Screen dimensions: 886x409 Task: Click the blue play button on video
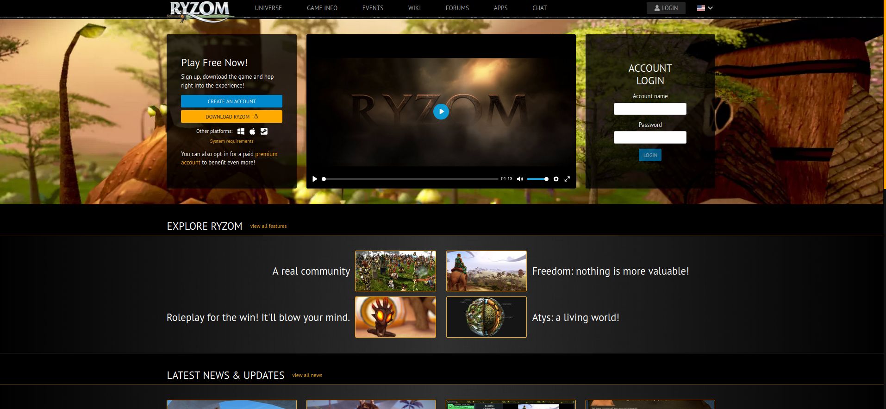pos(441,112)
